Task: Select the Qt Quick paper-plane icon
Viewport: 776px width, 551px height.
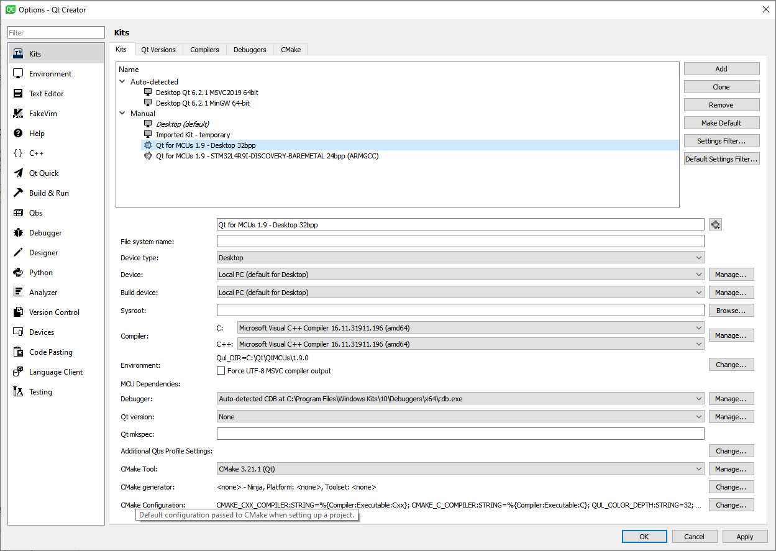Action: coord(18,173)
